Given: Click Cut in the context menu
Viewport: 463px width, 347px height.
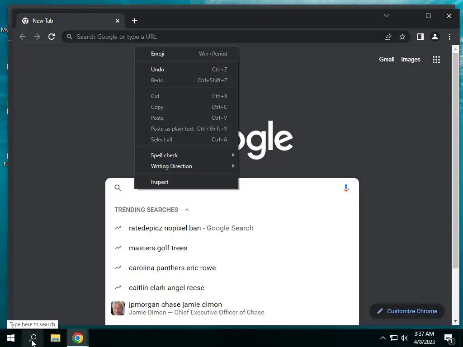Looking at the screenshot, I should (186, 96).
